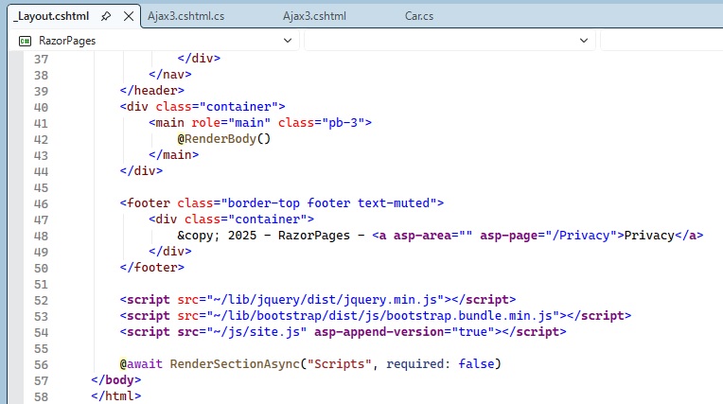Click the 2025 - RazorPages text
This screenshot has height=404, width=723.
coord(290,236)
